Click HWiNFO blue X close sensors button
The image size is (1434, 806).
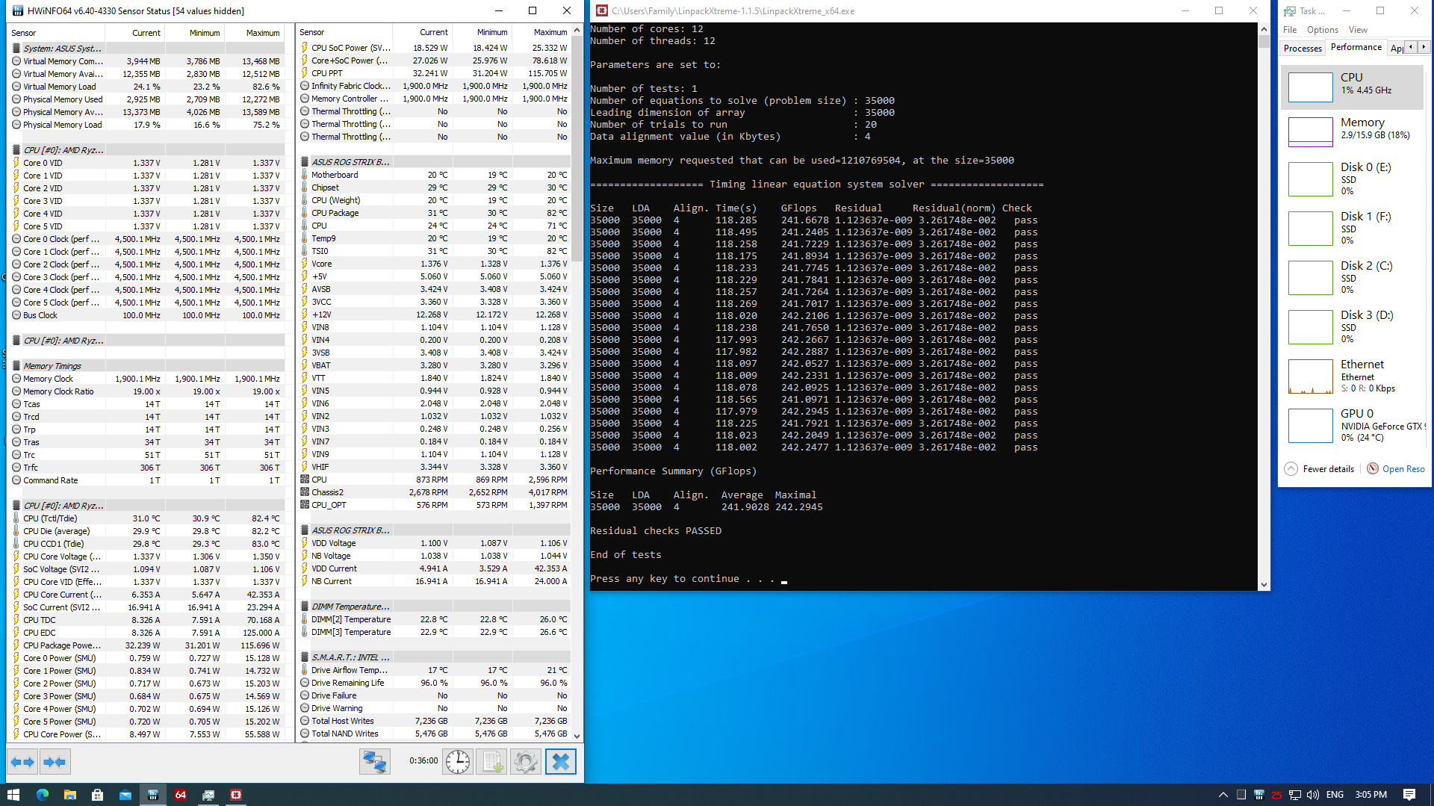click(561, 762)
